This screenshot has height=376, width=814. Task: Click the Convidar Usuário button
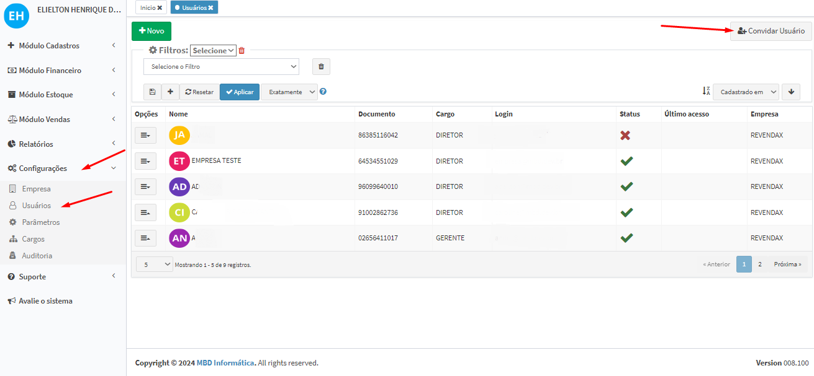771,31
